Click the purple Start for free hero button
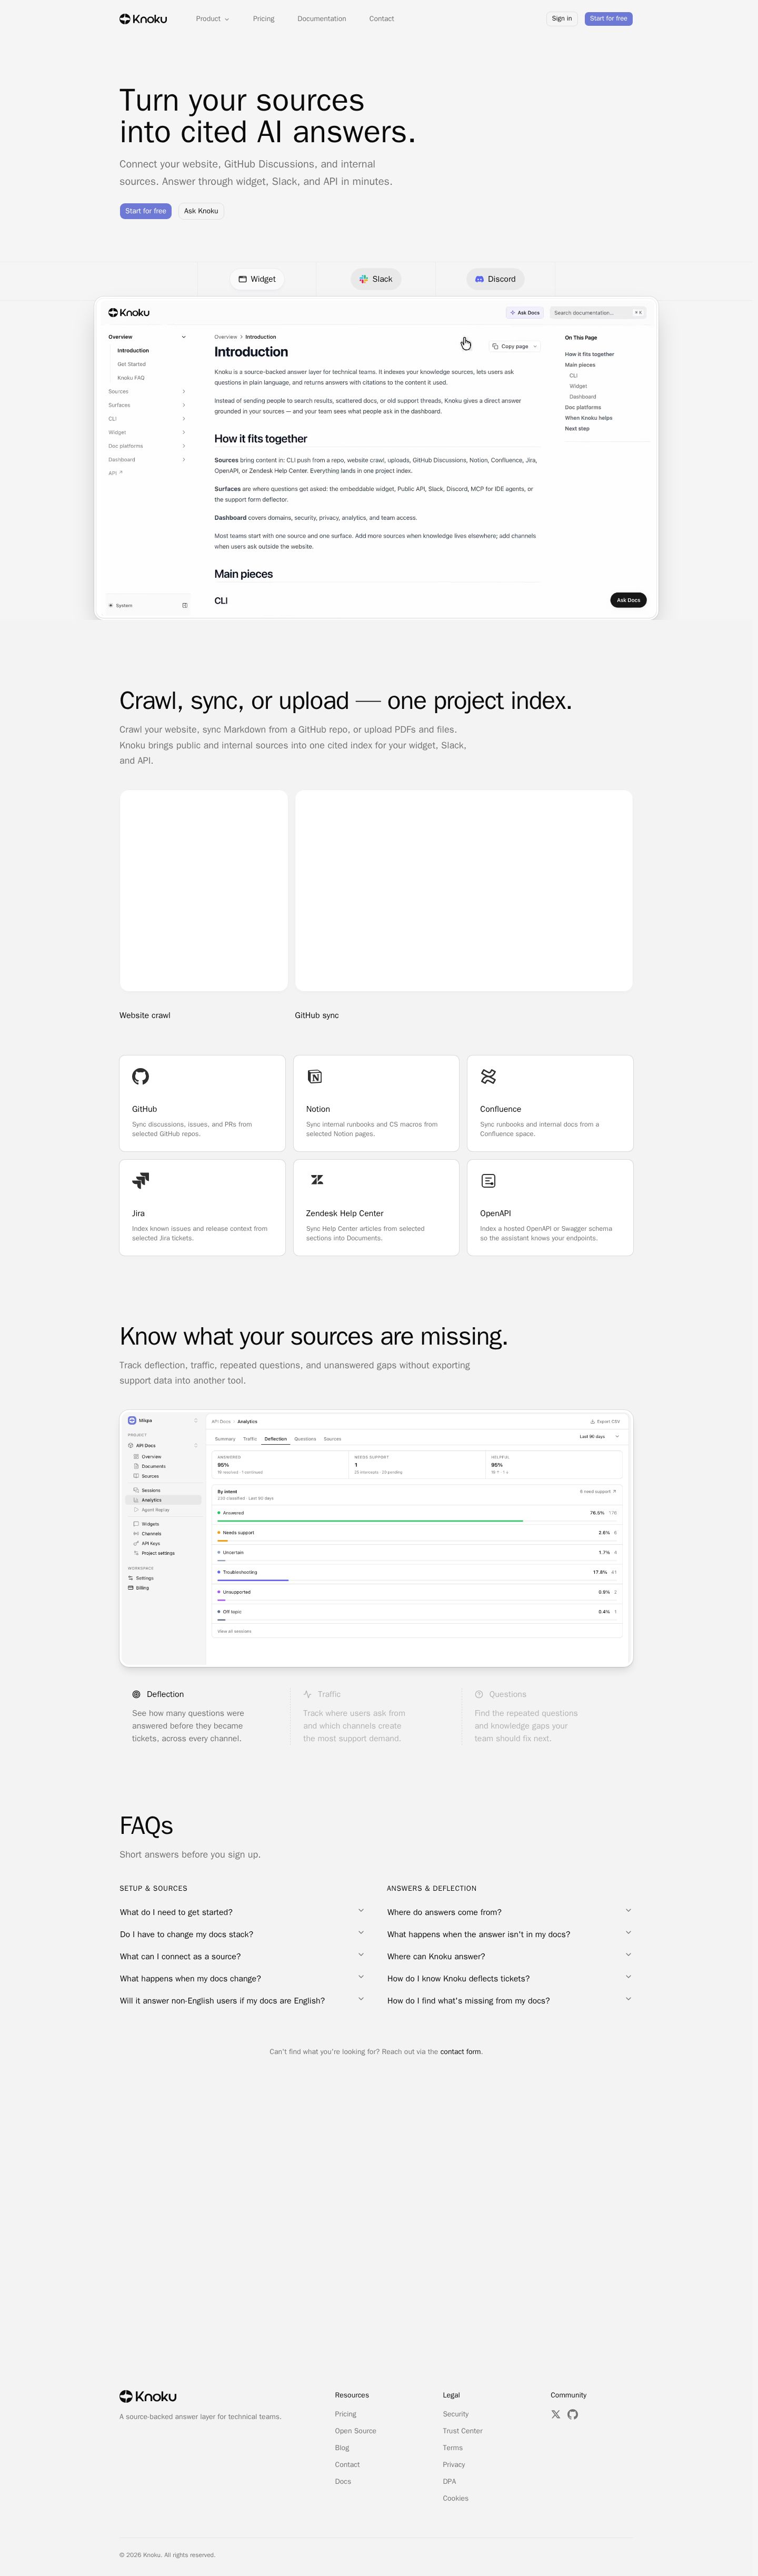The height and width of the screenshot is (2576, 758). point(146,211)
